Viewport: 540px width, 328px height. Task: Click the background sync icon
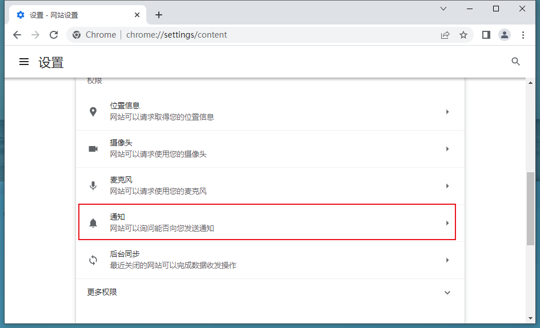pos(93,260)
